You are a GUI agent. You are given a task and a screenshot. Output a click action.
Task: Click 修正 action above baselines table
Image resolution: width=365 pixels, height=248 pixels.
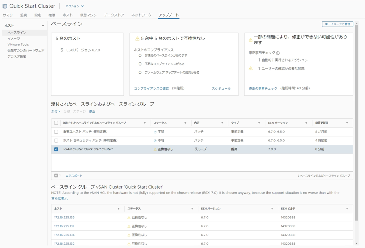click(x=92, y=112)
